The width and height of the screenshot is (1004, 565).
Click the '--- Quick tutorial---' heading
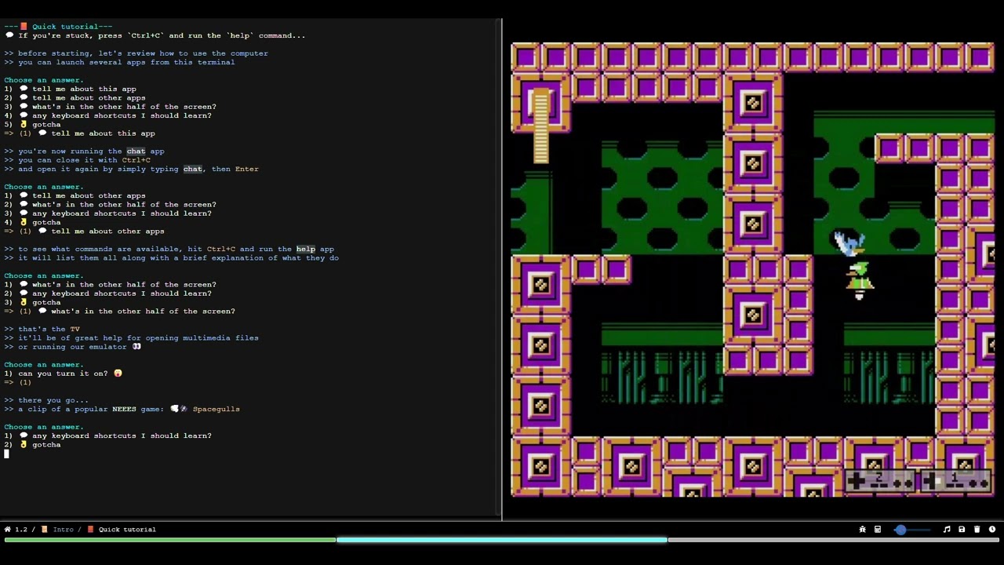point(58,27)
